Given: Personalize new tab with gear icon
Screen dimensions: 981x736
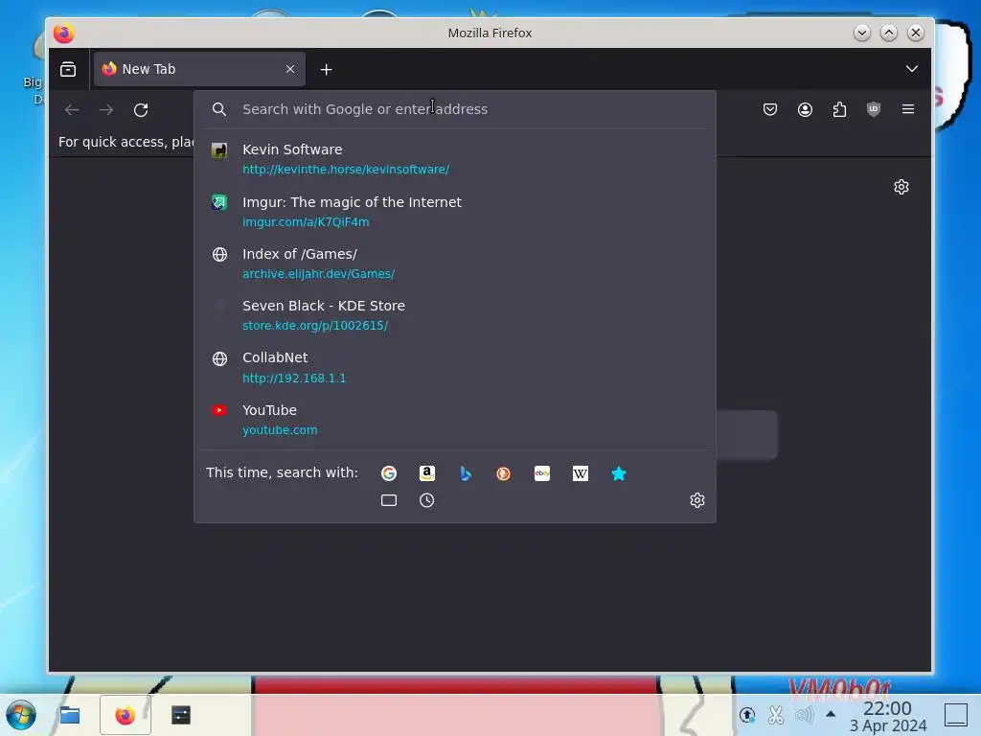Looking at the screenshot, I should point(901,187).
